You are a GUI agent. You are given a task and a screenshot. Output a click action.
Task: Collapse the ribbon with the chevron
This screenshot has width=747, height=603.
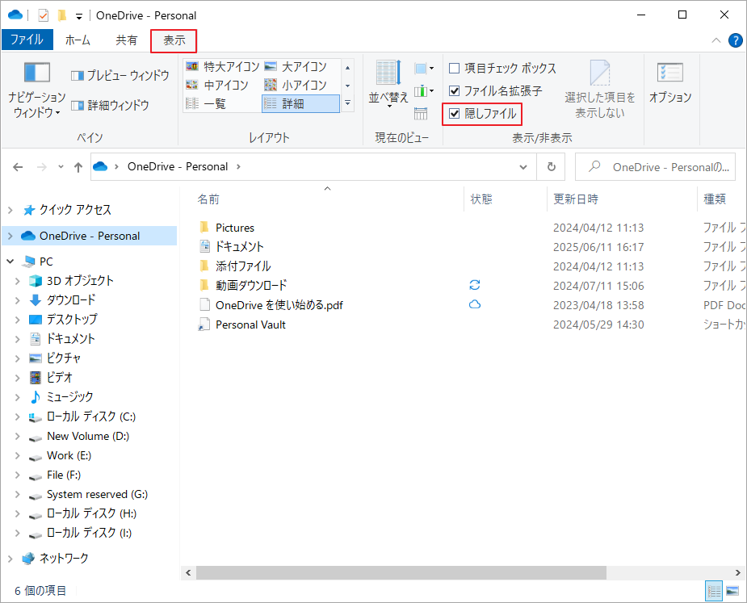tap(716, 40)
